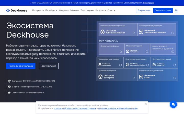Open Deckhouse Kubernetes Platform external link icon
This screenshot has height=115, width=184.
[134, 33]
